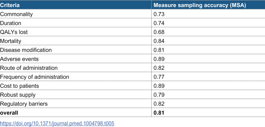The width and height of the screenshot is (265, 127).
Task: Click the 0.73 value for Commonality
Action: (159, 14)
